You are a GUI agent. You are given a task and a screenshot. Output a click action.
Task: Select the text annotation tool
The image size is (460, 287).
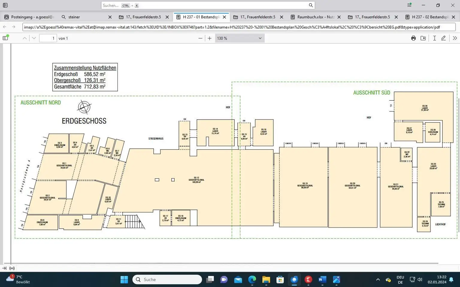[434, 38]
